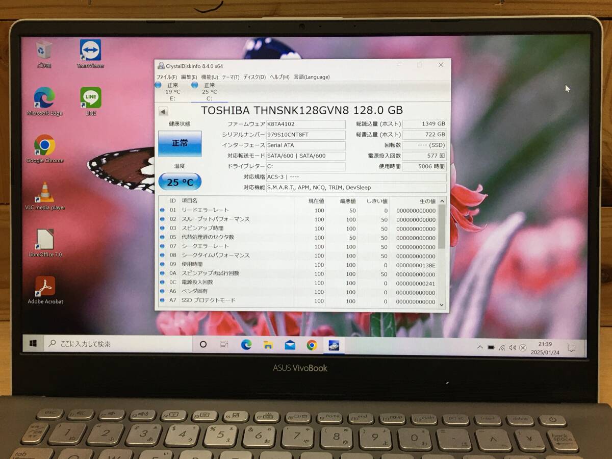Open Edge from the taskbar

246,345
